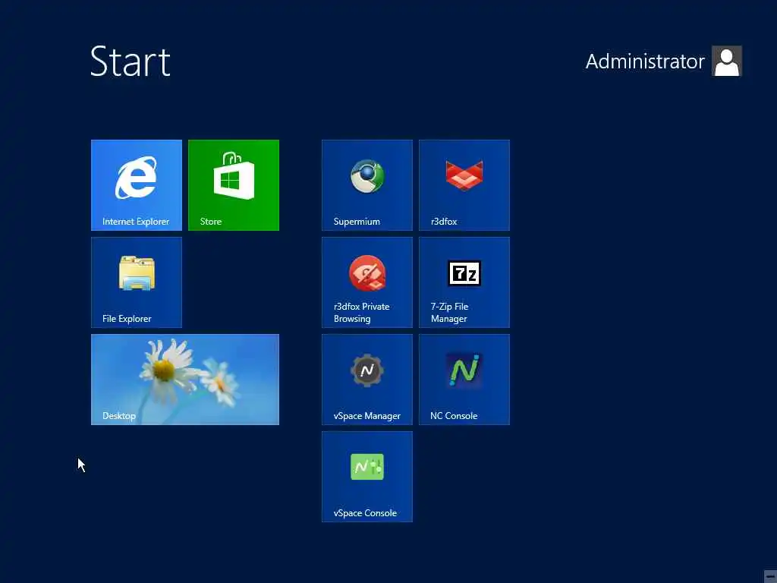Launch r3dfox Private Browsing tile
Screen dimensions: 777x583
[366, 282]
